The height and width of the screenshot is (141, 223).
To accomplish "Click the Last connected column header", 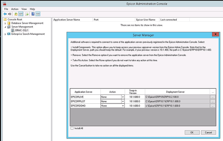I will [x=175, y=20].
